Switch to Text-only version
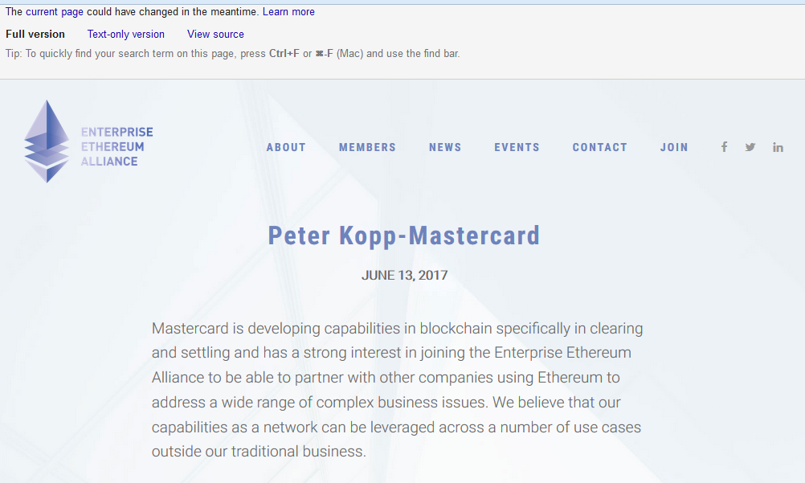This screenshot has height=483, width=805. tap(126, 35)
